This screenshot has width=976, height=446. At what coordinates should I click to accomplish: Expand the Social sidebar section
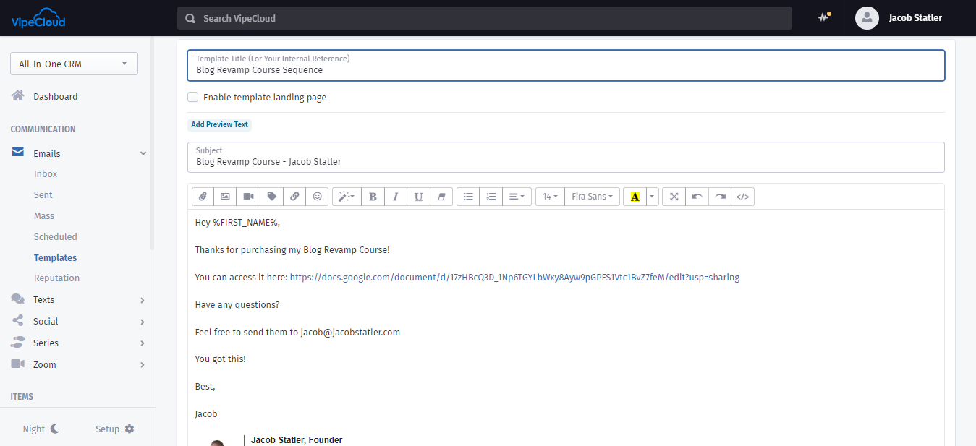pyautogui.click(x=143, y=322)
